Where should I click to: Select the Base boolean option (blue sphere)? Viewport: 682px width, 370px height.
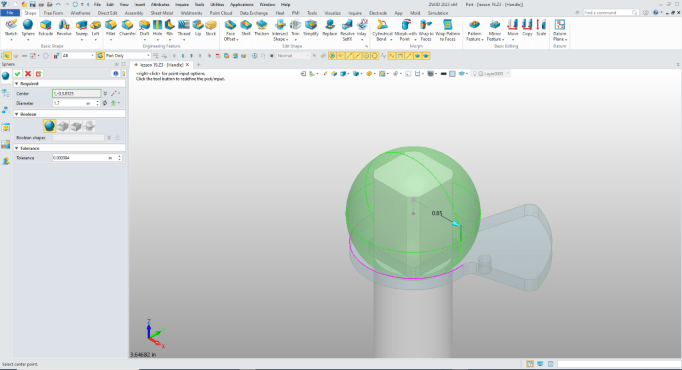(x=49, y=125)
